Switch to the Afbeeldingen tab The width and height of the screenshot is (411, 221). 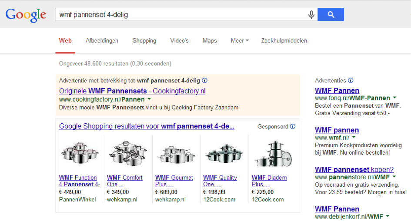102,40
